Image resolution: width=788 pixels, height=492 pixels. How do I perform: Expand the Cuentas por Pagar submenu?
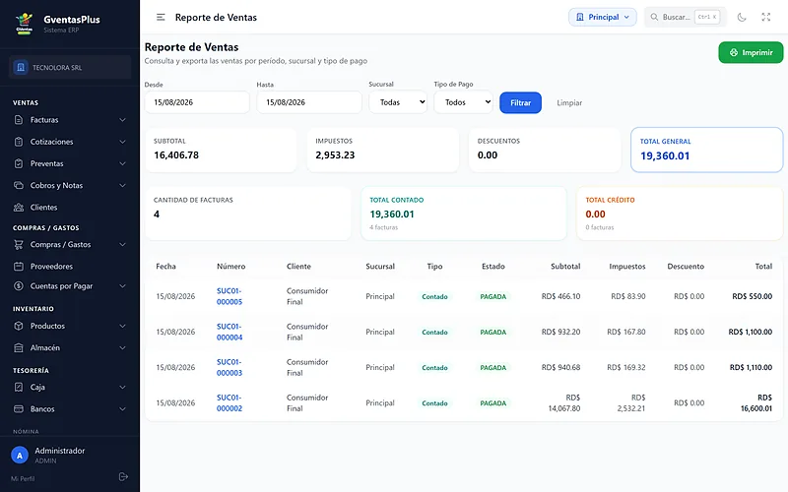(x=69, y=286)
